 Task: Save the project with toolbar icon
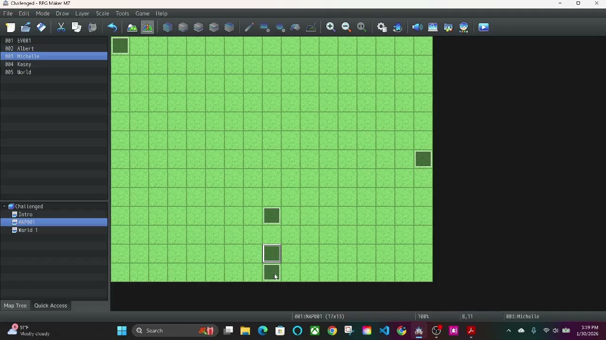coord(41,27)
